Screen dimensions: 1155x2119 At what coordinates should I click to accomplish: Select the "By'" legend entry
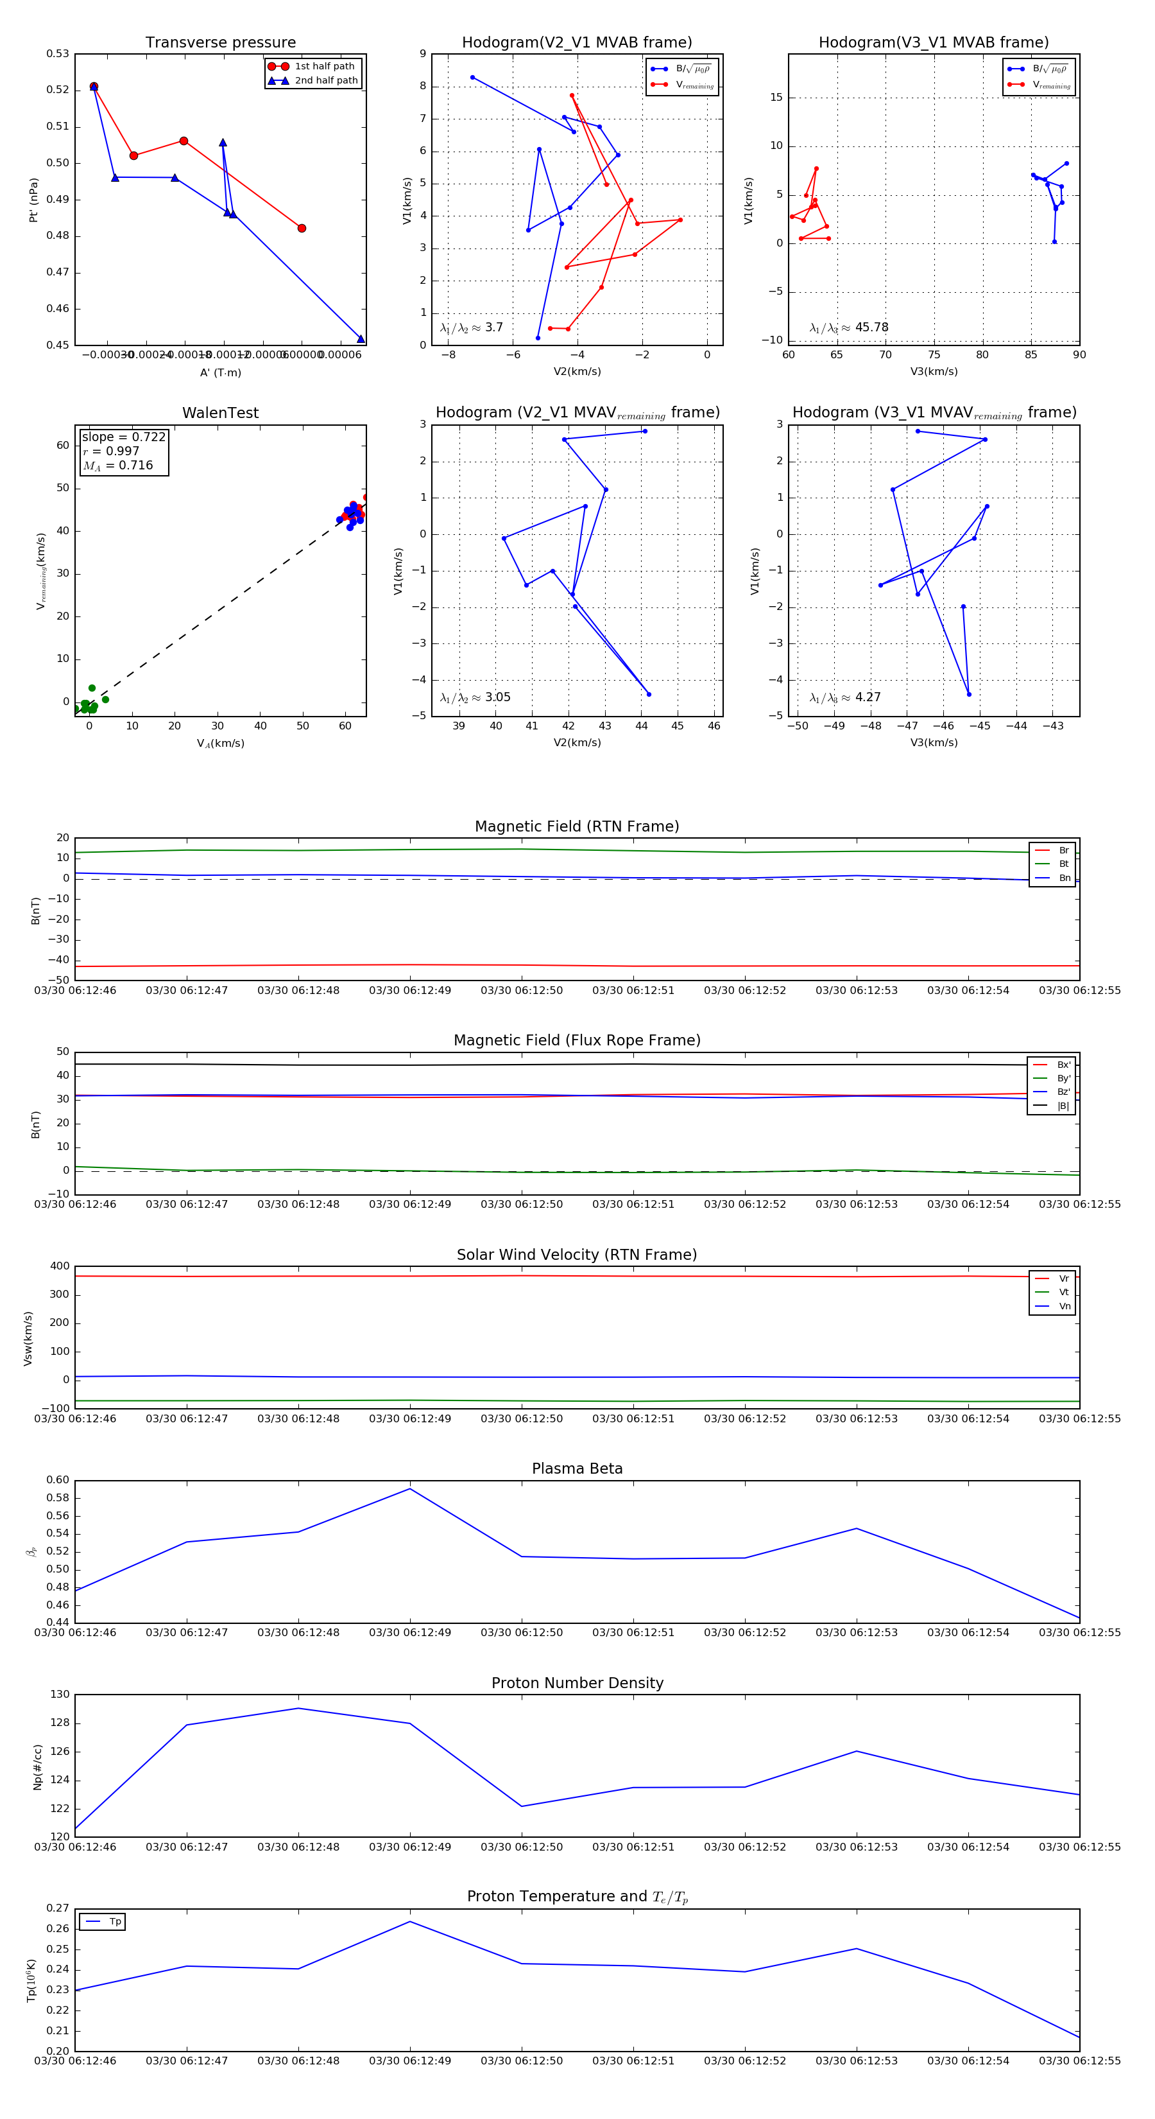1052,1078
